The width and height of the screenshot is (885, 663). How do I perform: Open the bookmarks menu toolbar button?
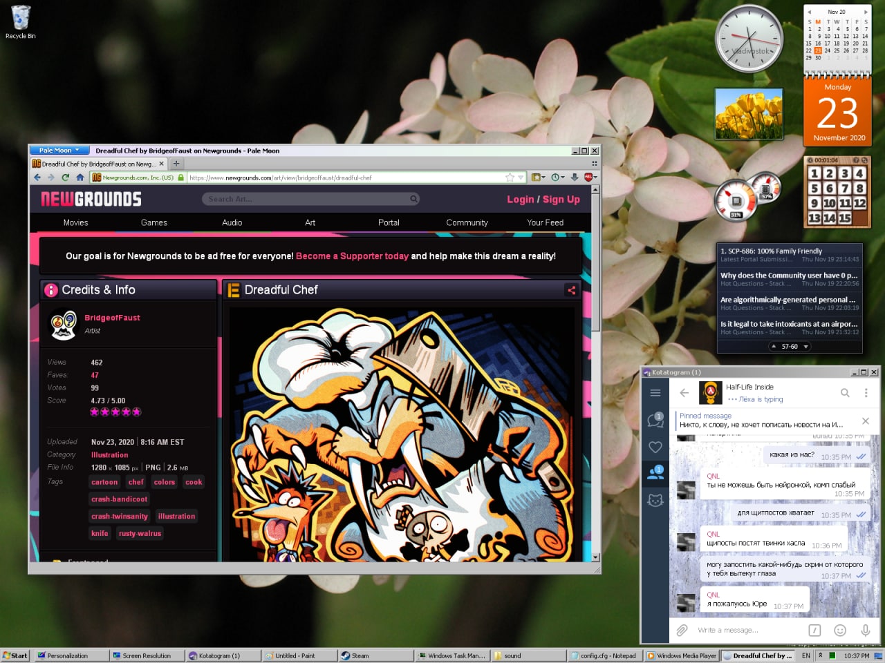pyautogui.click(x=538, y=177)
